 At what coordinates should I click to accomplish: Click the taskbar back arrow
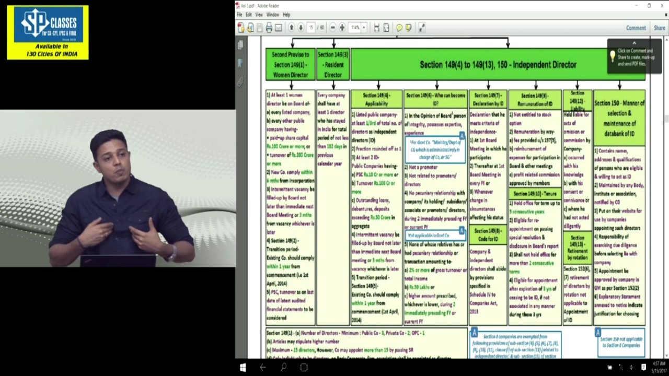click(263, 368)
